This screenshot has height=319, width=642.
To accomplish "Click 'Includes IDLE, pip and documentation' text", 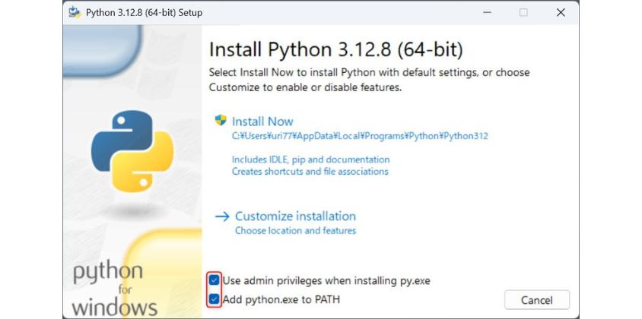I will 311,159.
